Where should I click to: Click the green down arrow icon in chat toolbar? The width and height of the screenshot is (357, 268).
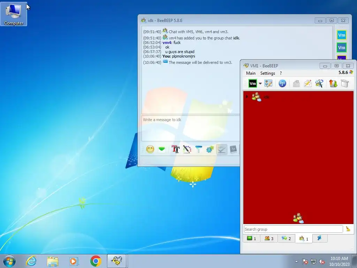coord(162,149)
